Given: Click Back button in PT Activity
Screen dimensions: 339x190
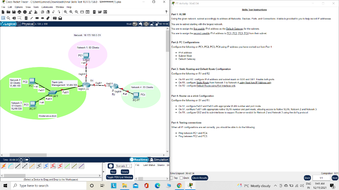Looking at the screenshot, I should (x=307, y=178).
